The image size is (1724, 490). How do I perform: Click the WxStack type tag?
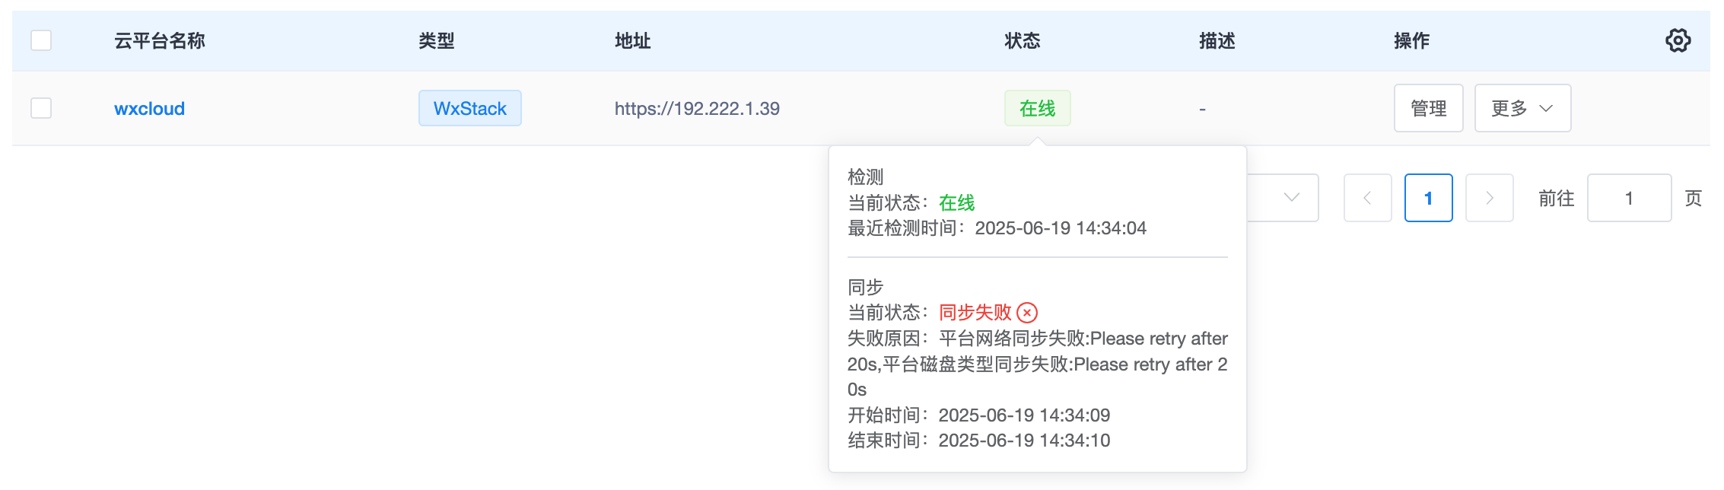pos(469,108)
